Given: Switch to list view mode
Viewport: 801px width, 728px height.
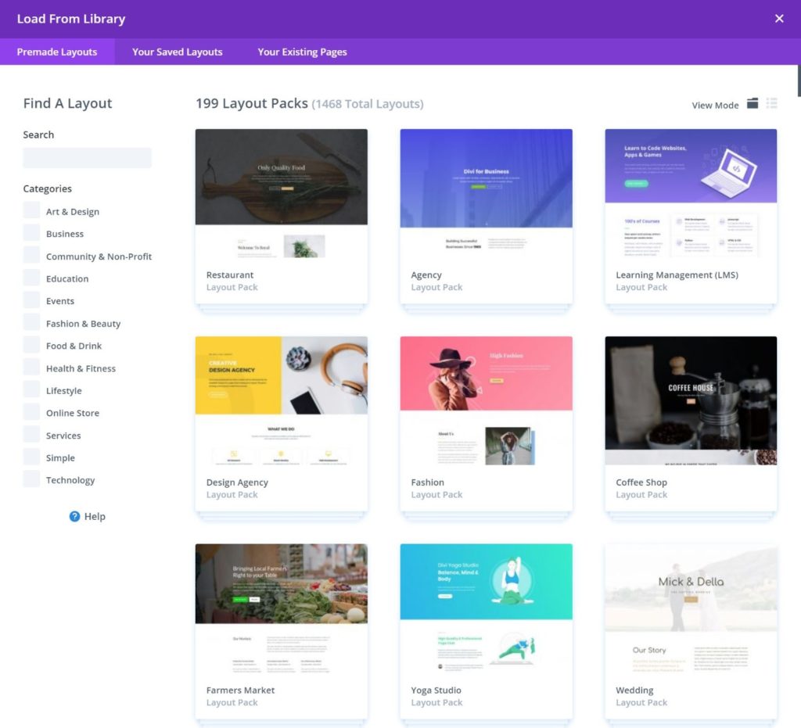Looking at the screenshot, I should tap(772, 102).
